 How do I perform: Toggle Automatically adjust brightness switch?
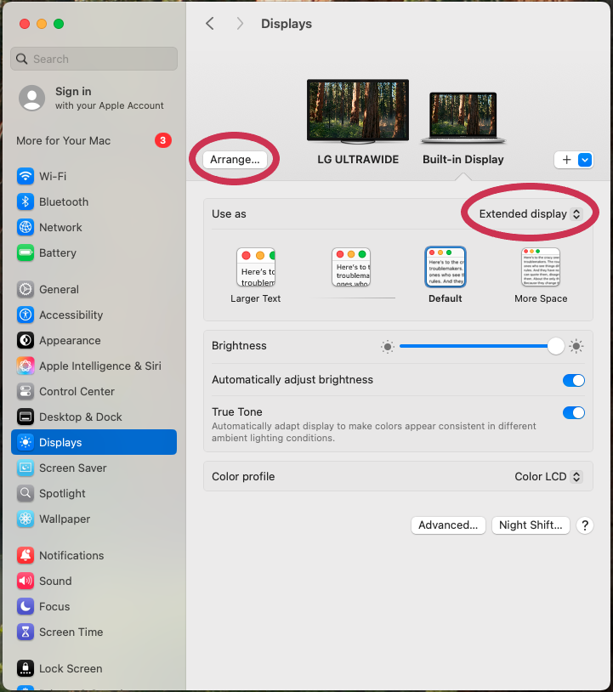click(574, 380)
